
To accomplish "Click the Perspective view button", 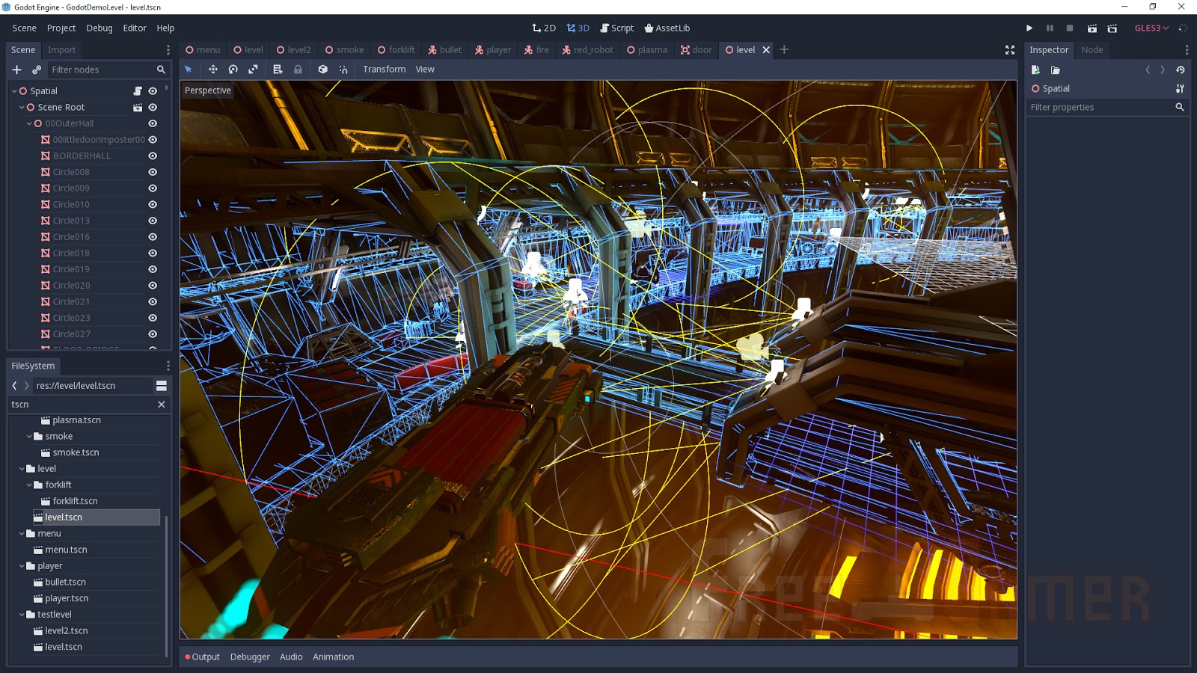I will 207,90.
